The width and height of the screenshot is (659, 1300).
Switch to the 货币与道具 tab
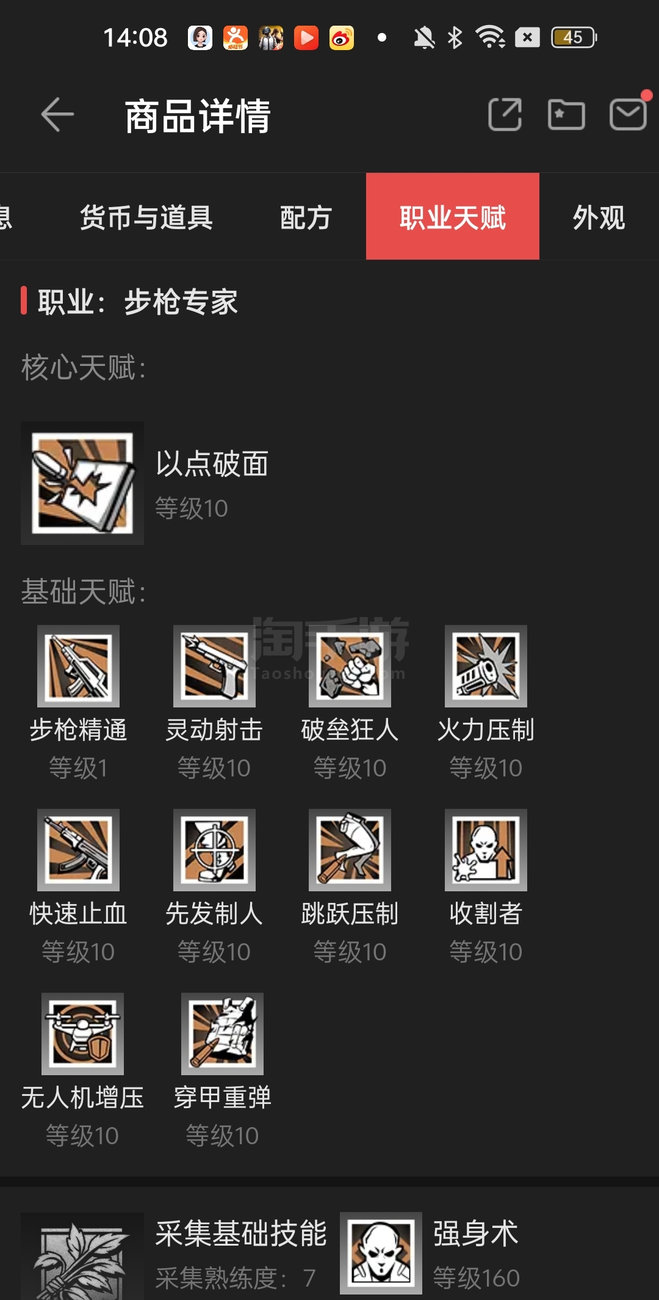click(146, 217)
